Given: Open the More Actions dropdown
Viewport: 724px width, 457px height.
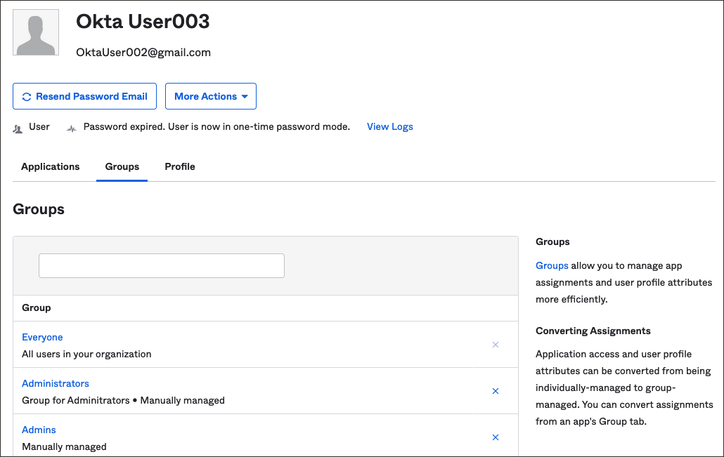Looking at the screenshot, I should pos(210,96).
